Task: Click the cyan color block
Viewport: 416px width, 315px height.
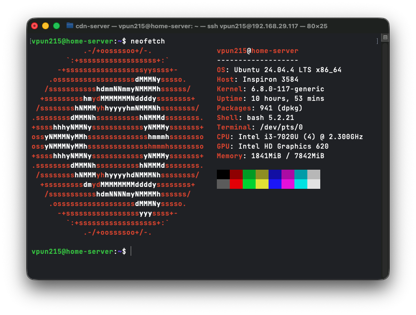Action: point(301,184)
